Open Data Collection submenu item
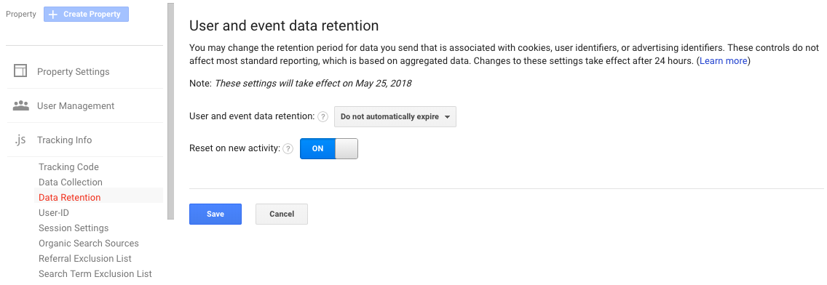This screenshot has width=827, height=285. point(70,182)
